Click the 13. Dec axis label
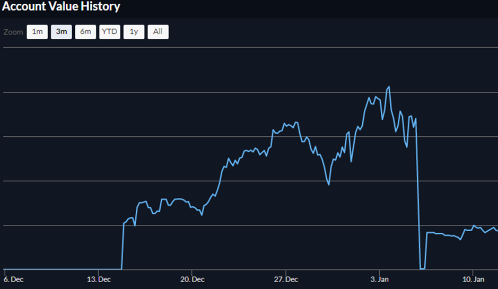The height and width of the screenshot is (289, 498). [x=99, y=279]
